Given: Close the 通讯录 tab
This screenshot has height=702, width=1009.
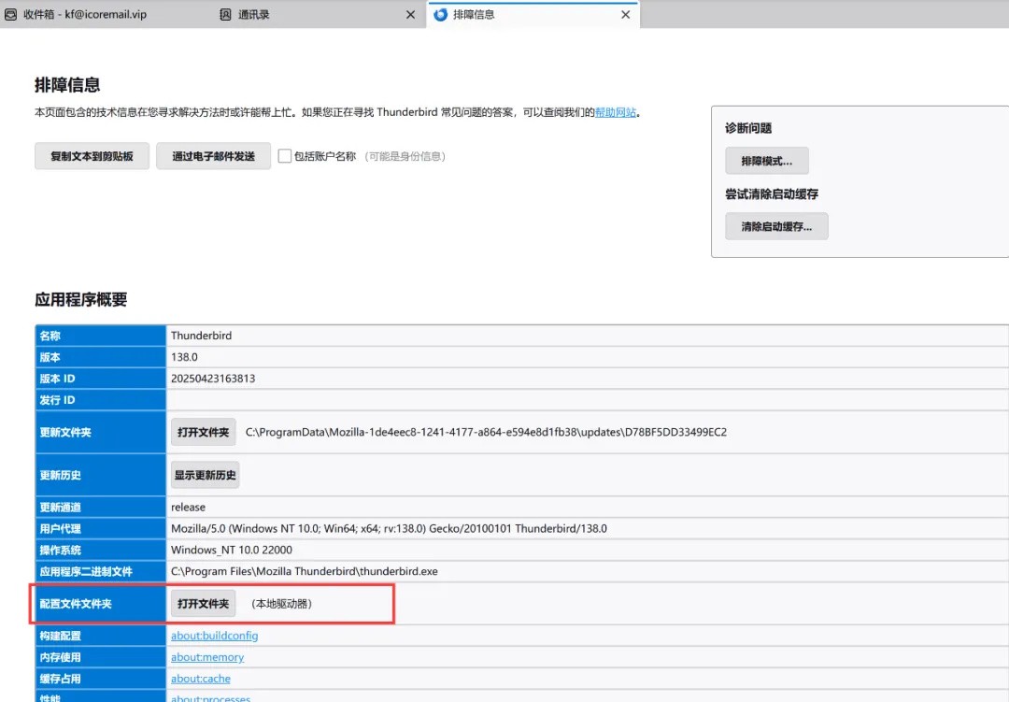Looking at the screenshot, I should (x=411, y=15).
